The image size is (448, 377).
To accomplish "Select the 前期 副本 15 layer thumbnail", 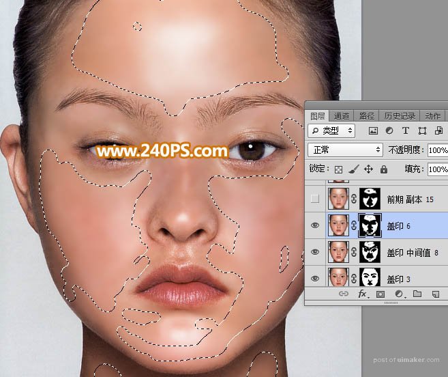I will pyautogui.click(x=339, y=199).
